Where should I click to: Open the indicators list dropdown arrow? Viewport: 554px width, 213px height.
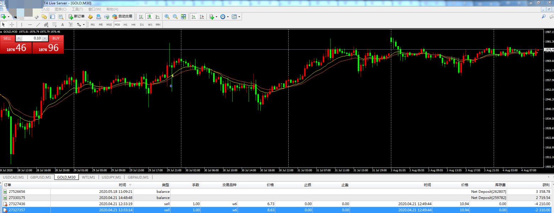click(x=216, y=17)
